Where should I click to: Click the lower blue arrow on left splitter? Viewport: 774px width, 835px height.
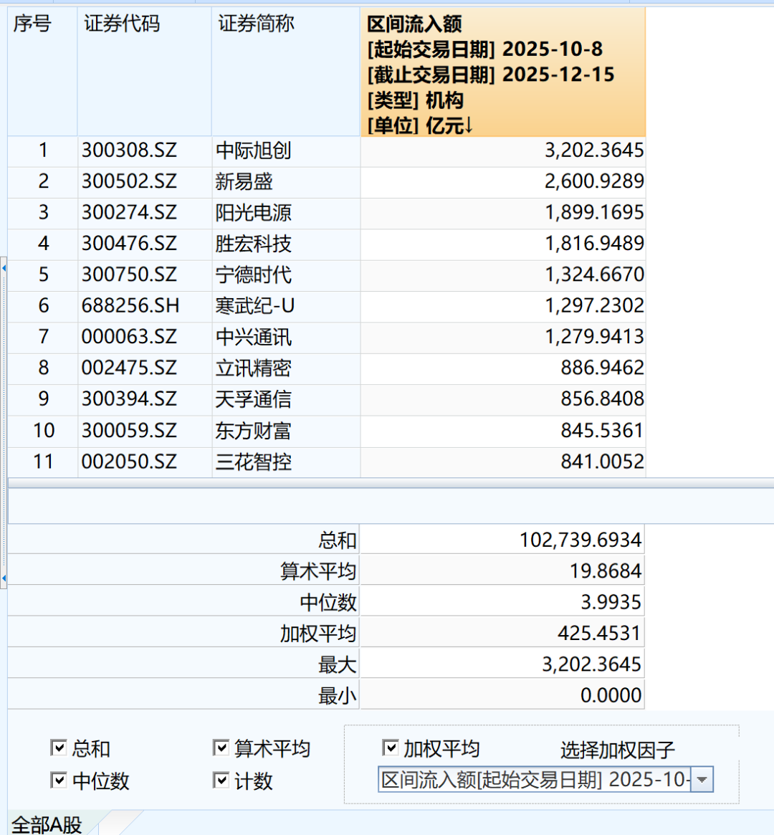click(4, 578)
